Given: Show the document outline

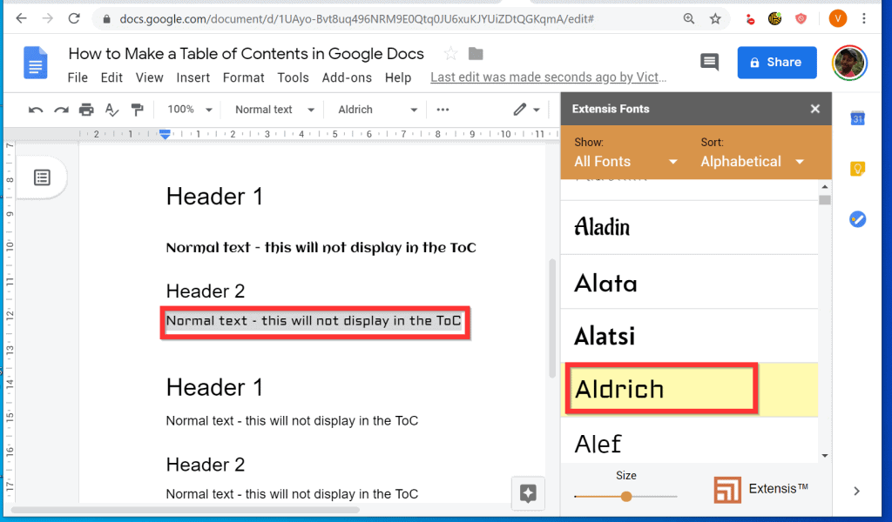Looking at the screenshot, I should pos(42,177).
